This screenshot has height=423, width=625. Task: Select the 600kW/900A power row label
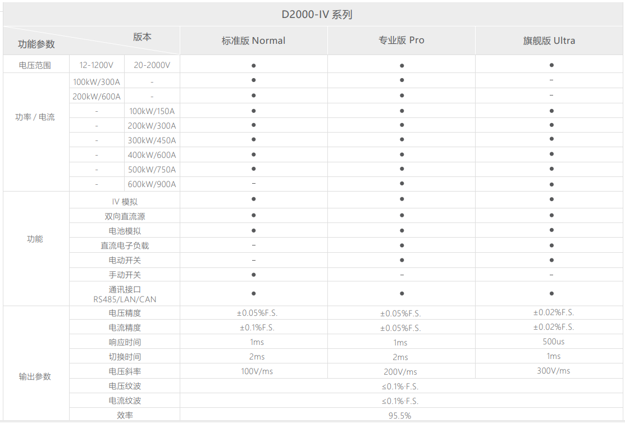coord(152,184)
